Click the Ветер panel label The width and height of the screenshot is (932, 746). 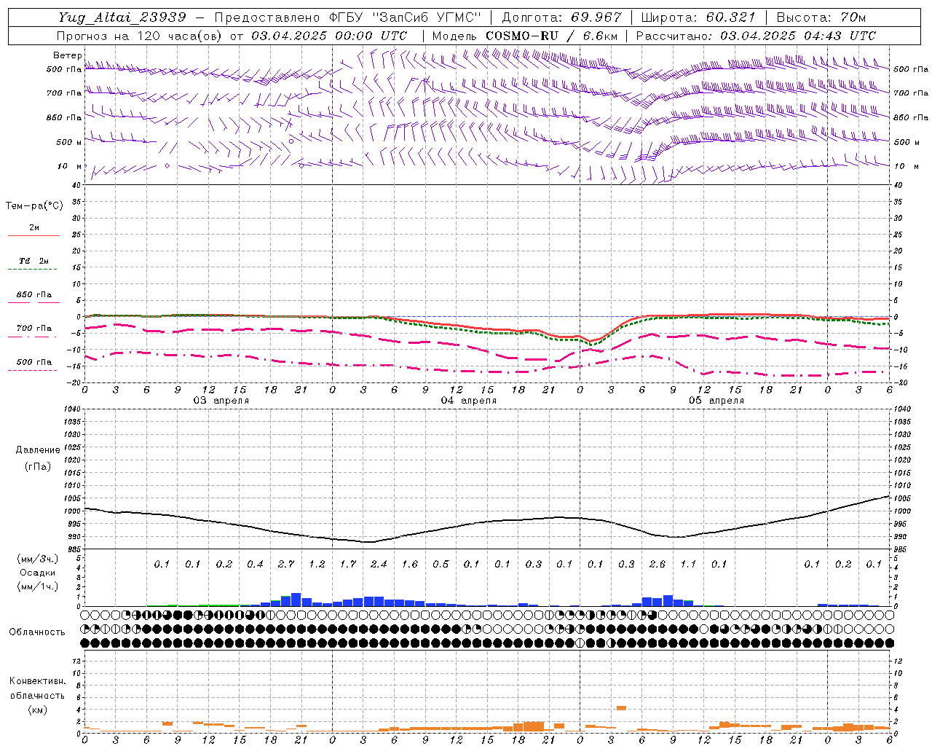(x=68, y=55)
